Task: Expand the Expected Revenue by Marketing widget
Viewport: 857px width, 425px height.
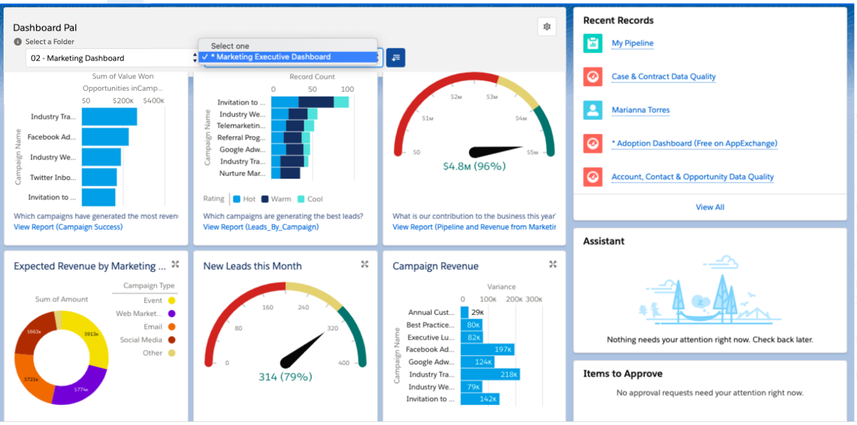Action: click(175, 264)
